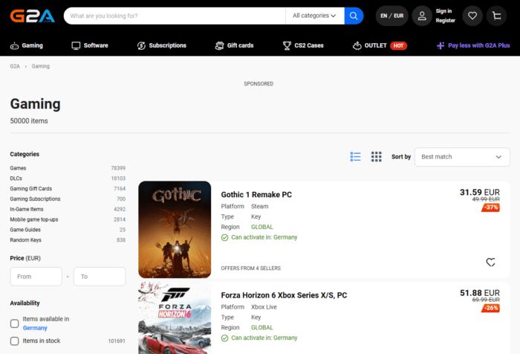Click the OUTLET HOT badge
520x354 pixels.
(x=398, y=45)
